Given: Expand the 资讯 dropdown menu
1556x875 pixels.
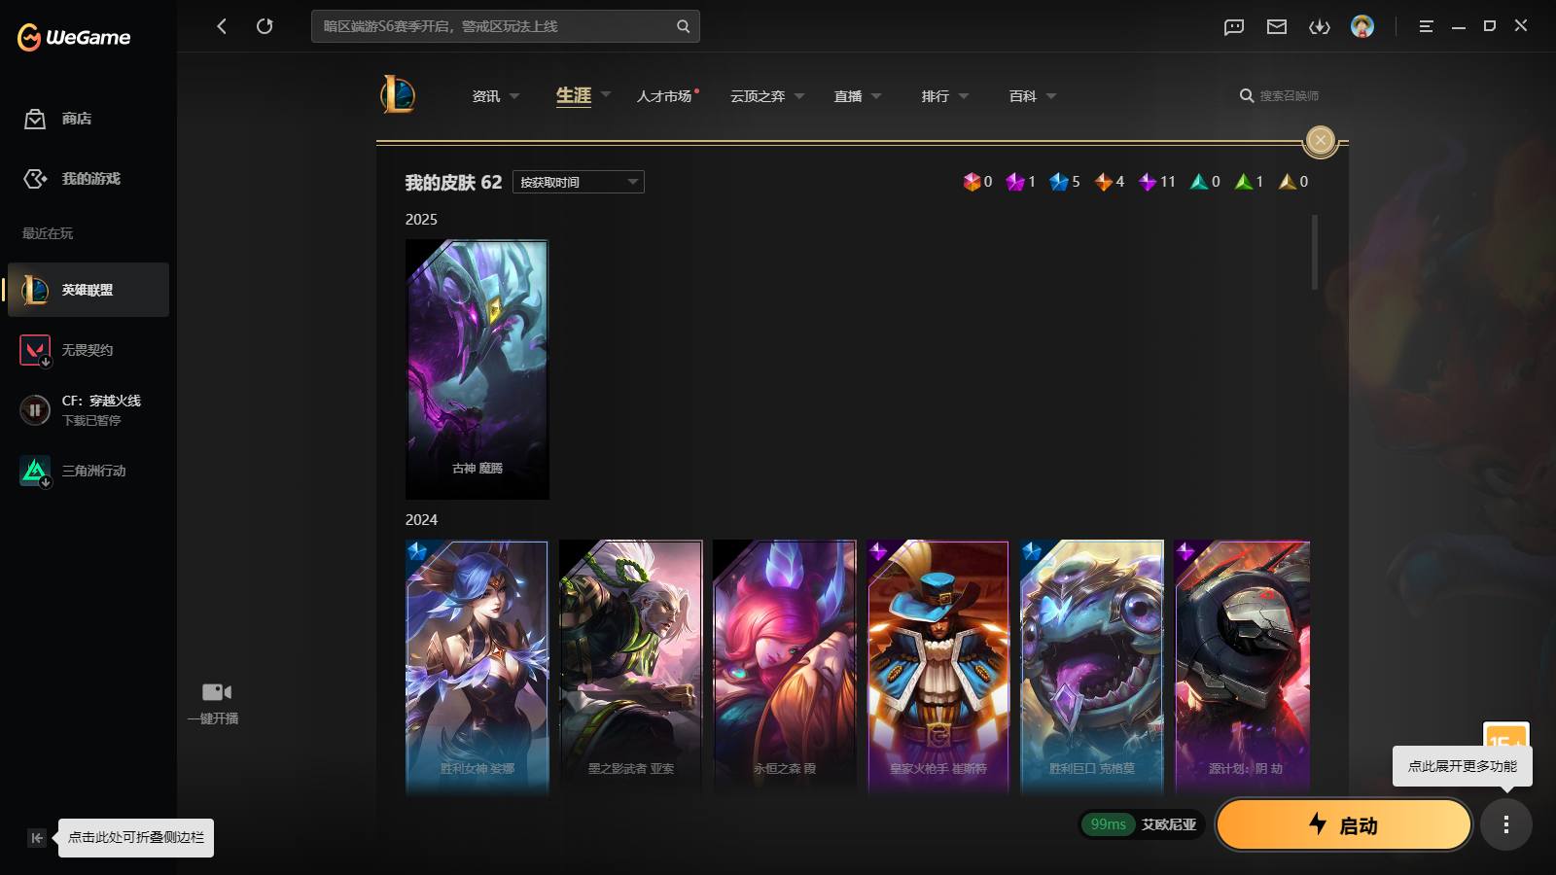Looking at the screenshot, I should tap(496, 96).
